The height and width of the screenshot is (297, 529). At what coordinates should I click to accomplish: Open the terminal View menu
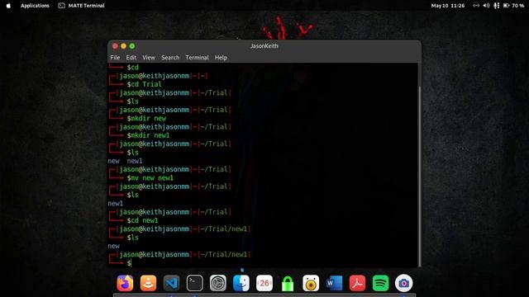point(149,58)
